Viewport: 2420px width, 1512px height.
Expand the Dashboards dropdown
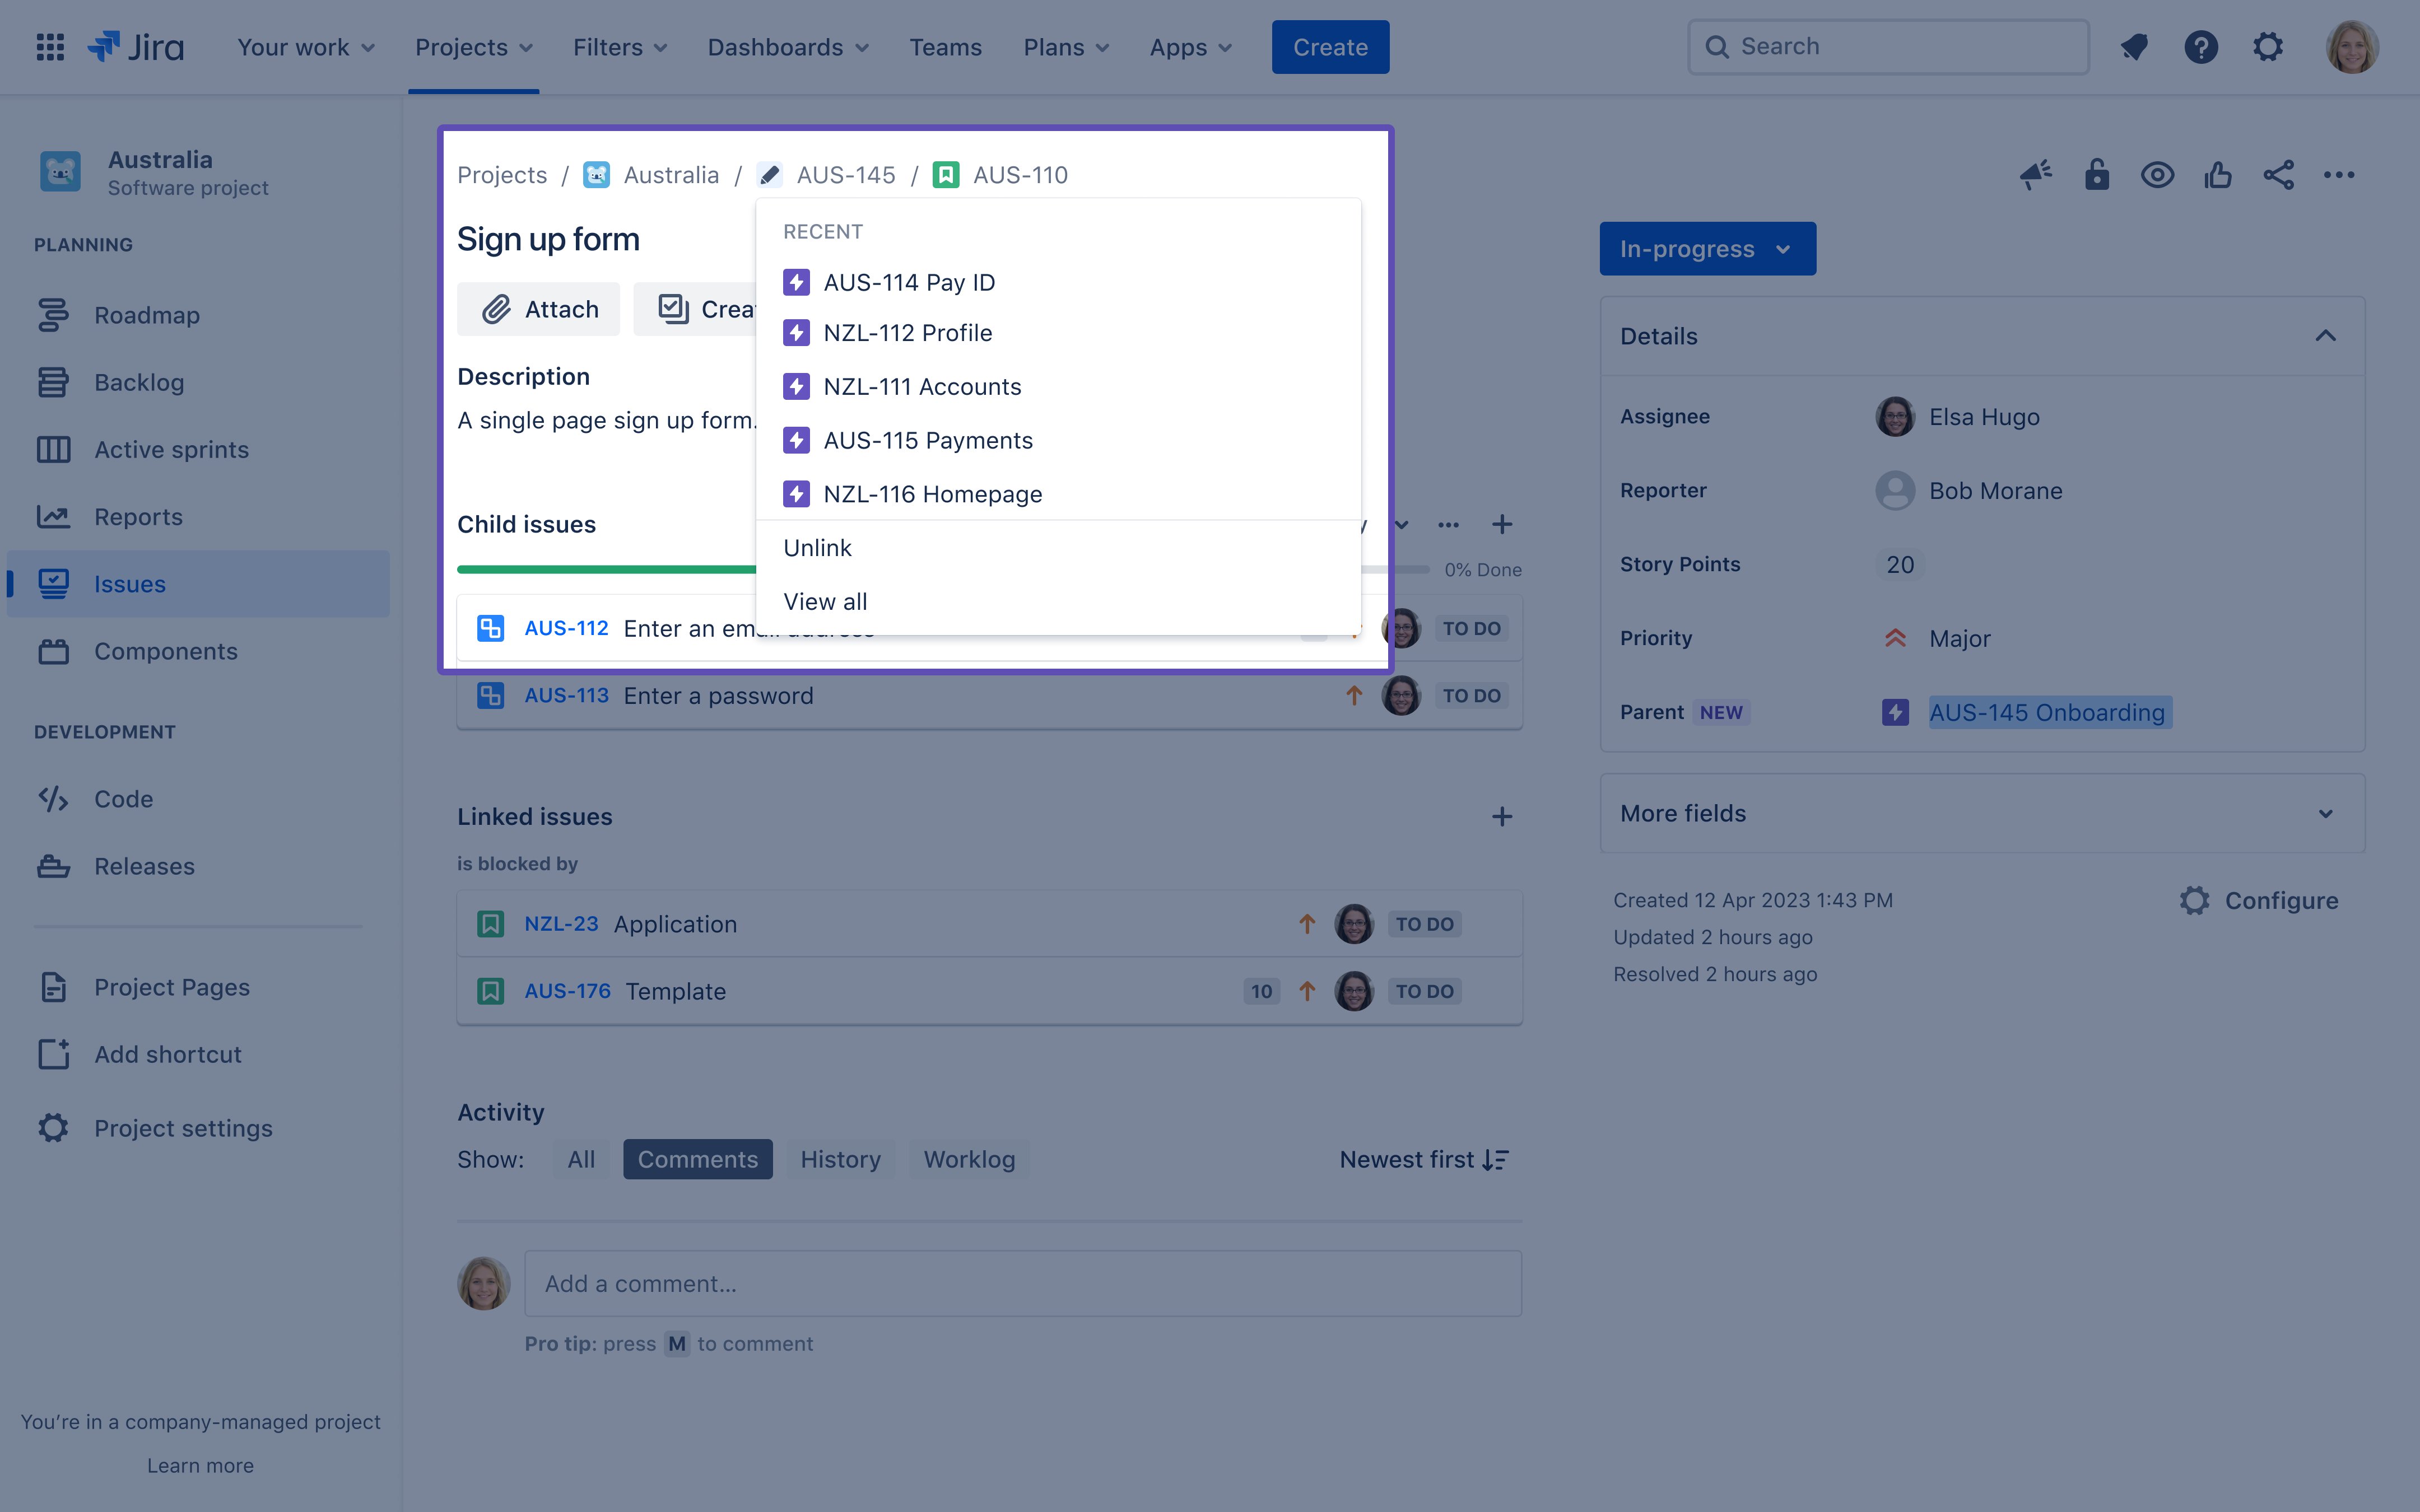(788, 47)
